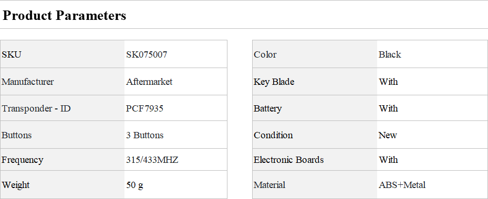
Task: Select the SKU value SK075007
Action: [147, 54]
